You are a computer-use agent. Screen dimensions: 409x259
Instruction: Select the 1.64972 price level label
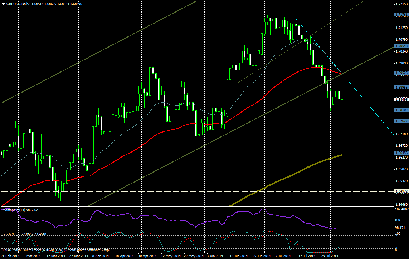point(401,191)
